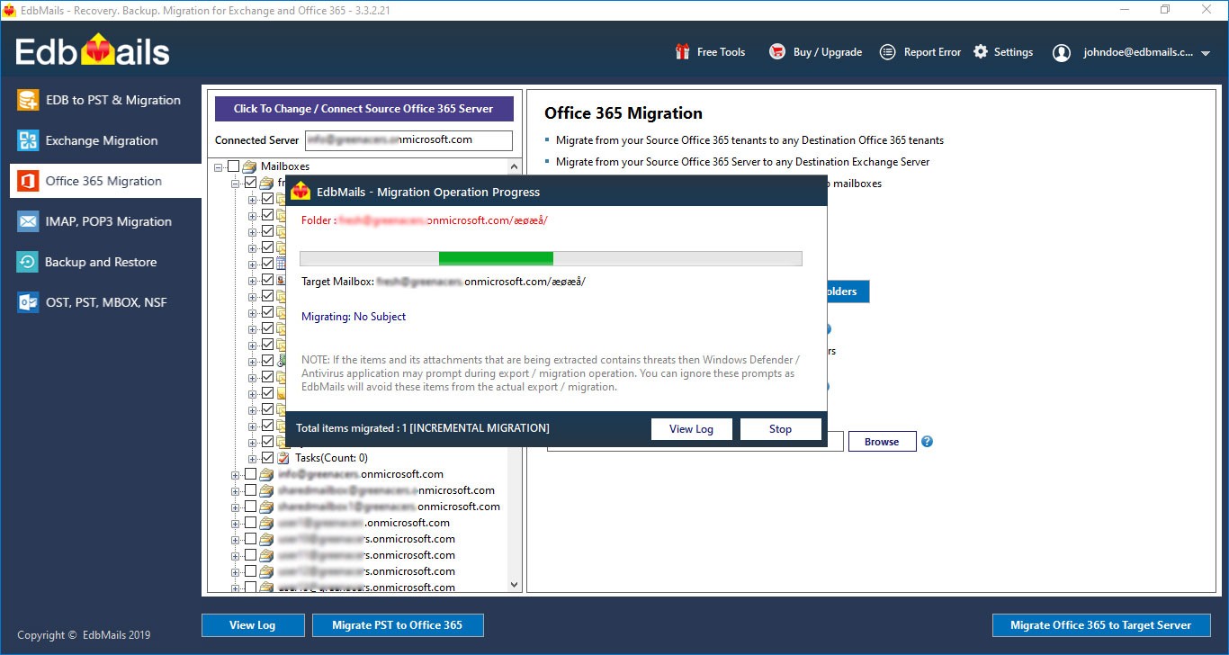Click the "Mailboxes" tree label
Screen dimensions: 1229x655
284,166
